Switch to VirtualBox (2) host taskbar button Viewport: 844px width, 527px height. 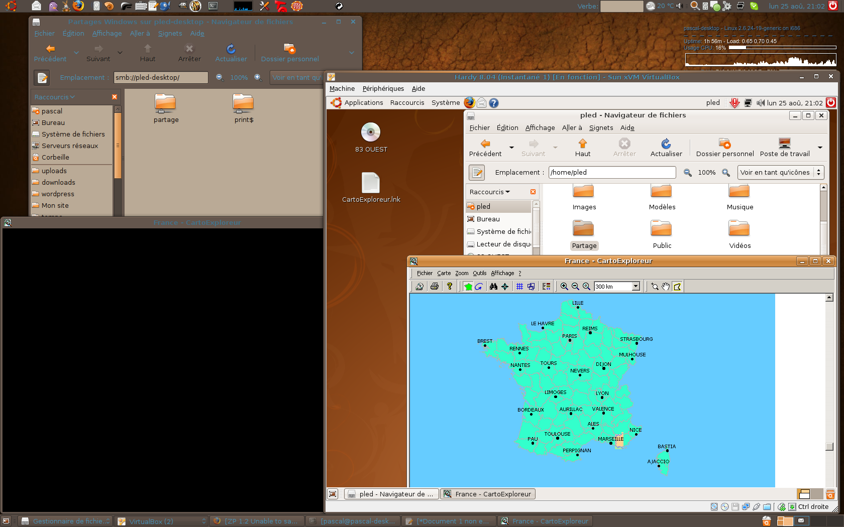coord(162,521)
